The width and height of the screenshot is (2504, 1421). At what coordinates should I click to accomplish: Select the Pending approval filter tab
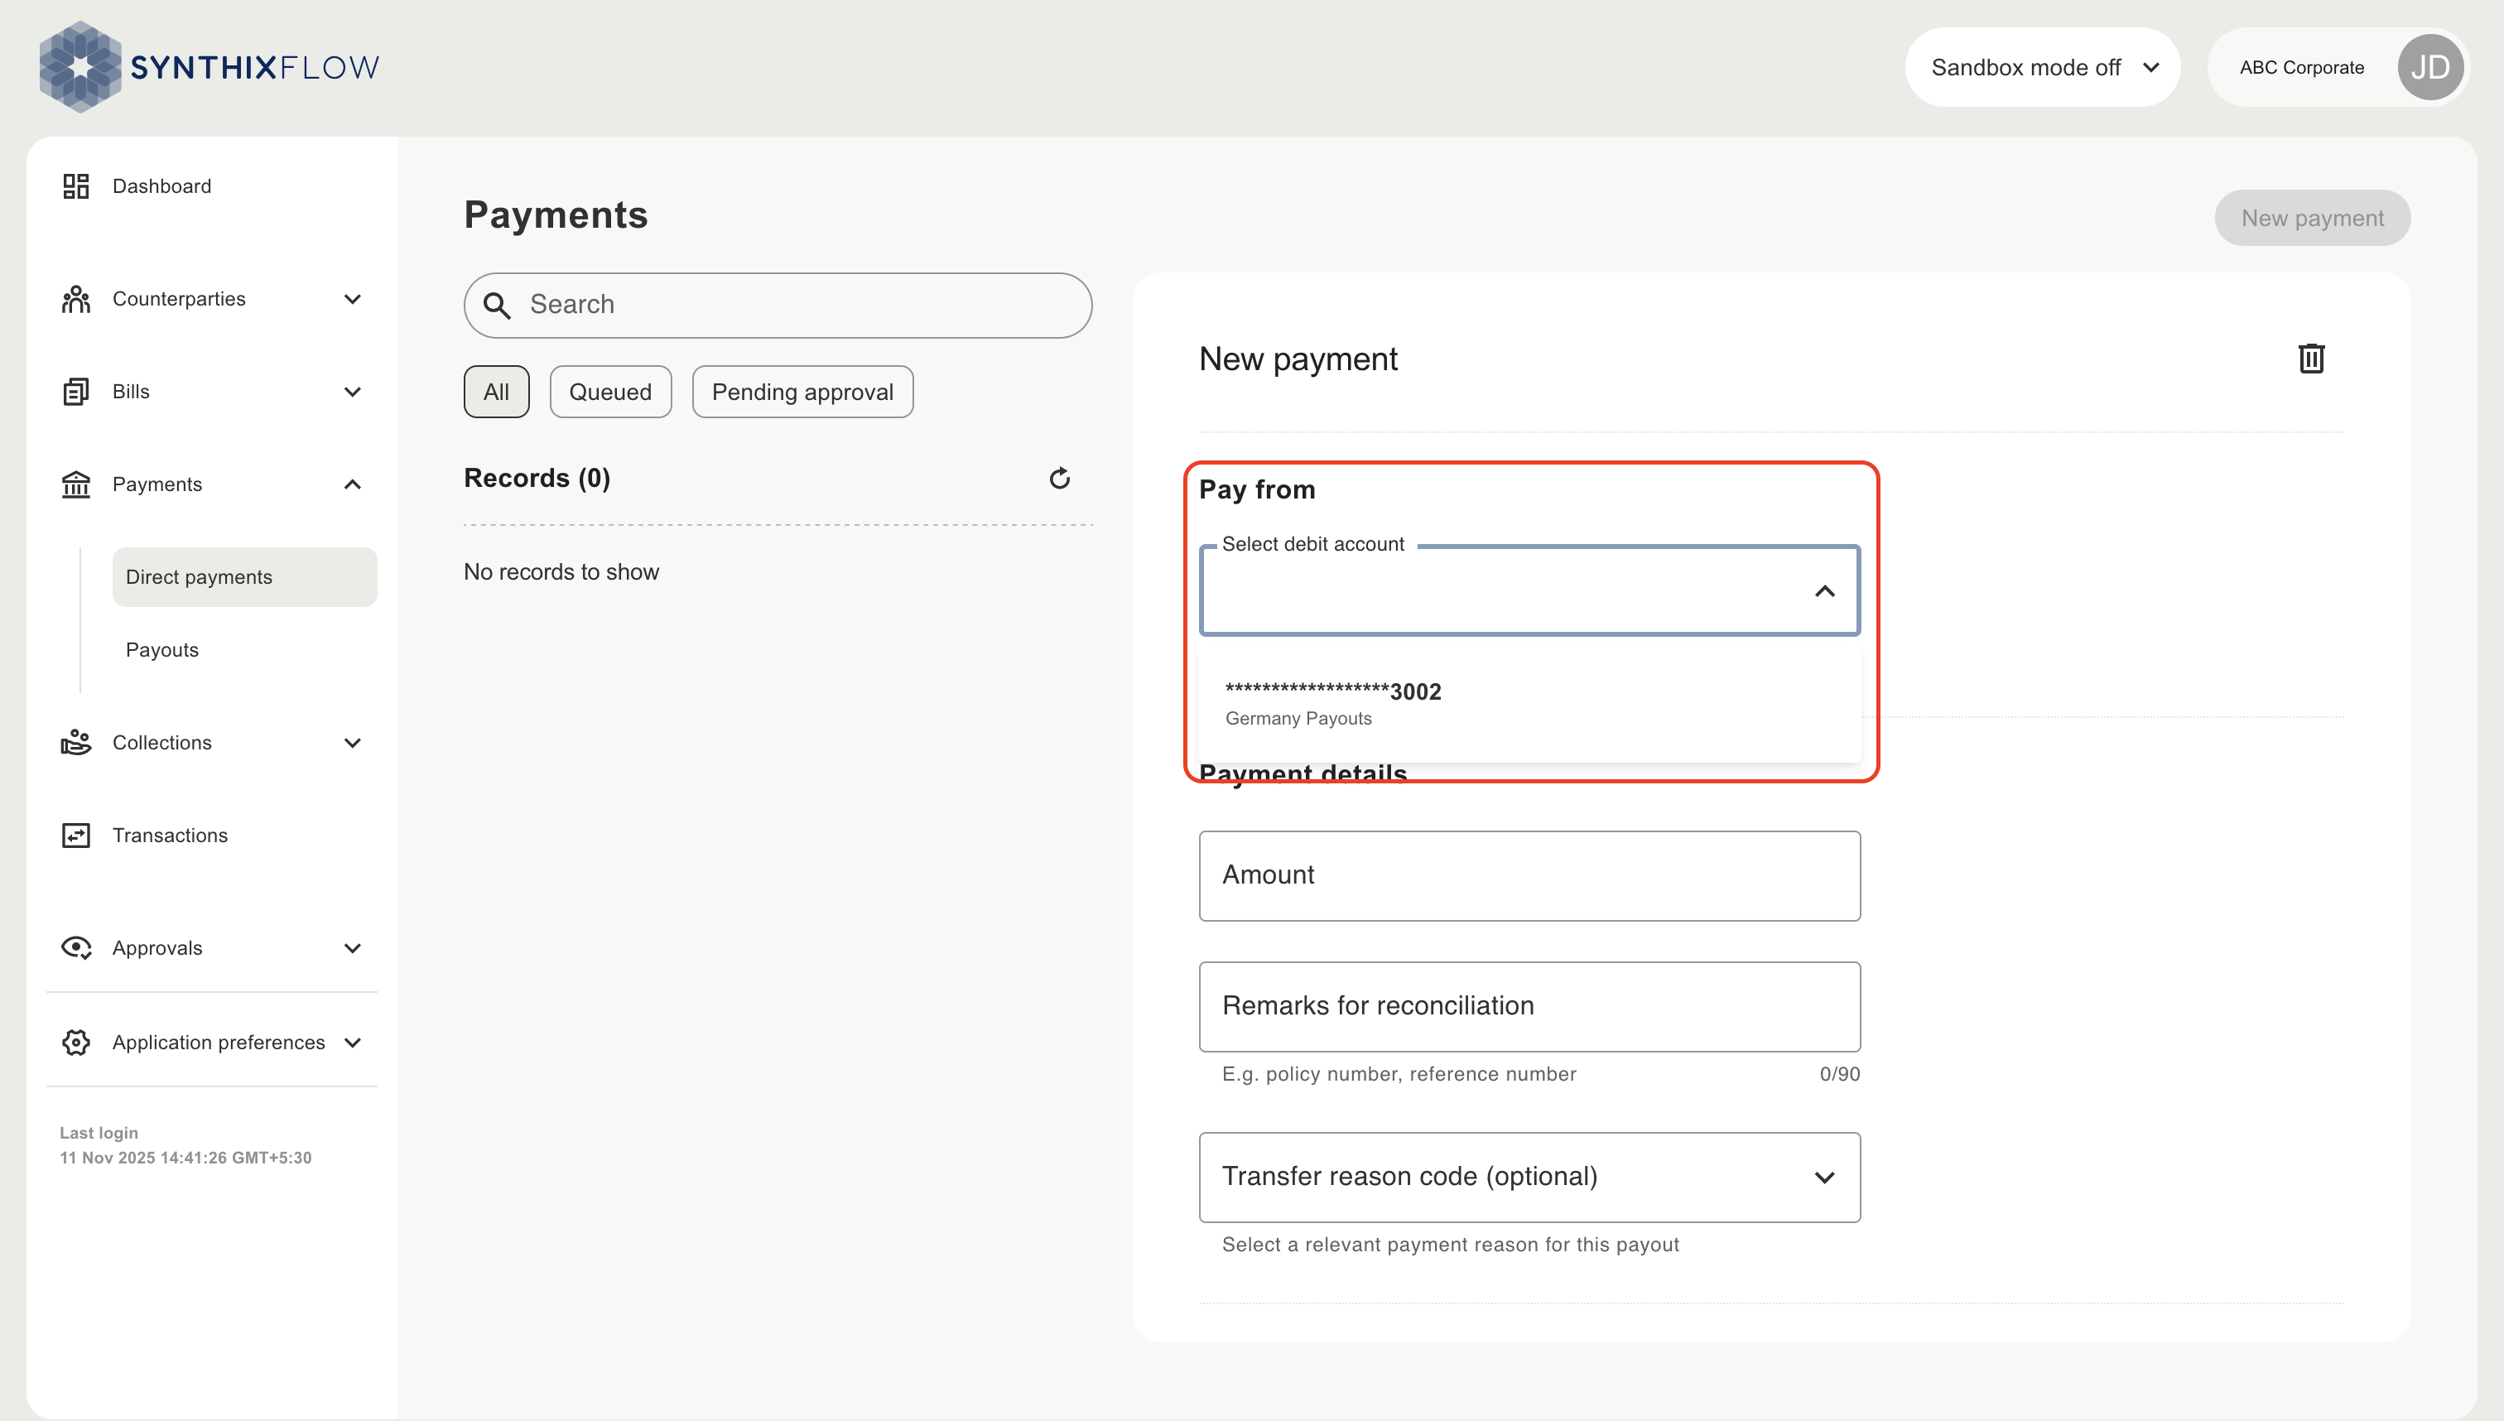[802, 392]
